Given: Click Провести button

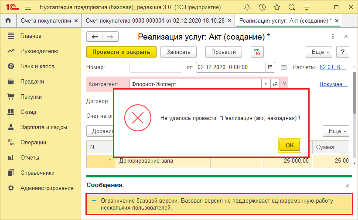Looking at the screenshot, I should pos(224,52).
